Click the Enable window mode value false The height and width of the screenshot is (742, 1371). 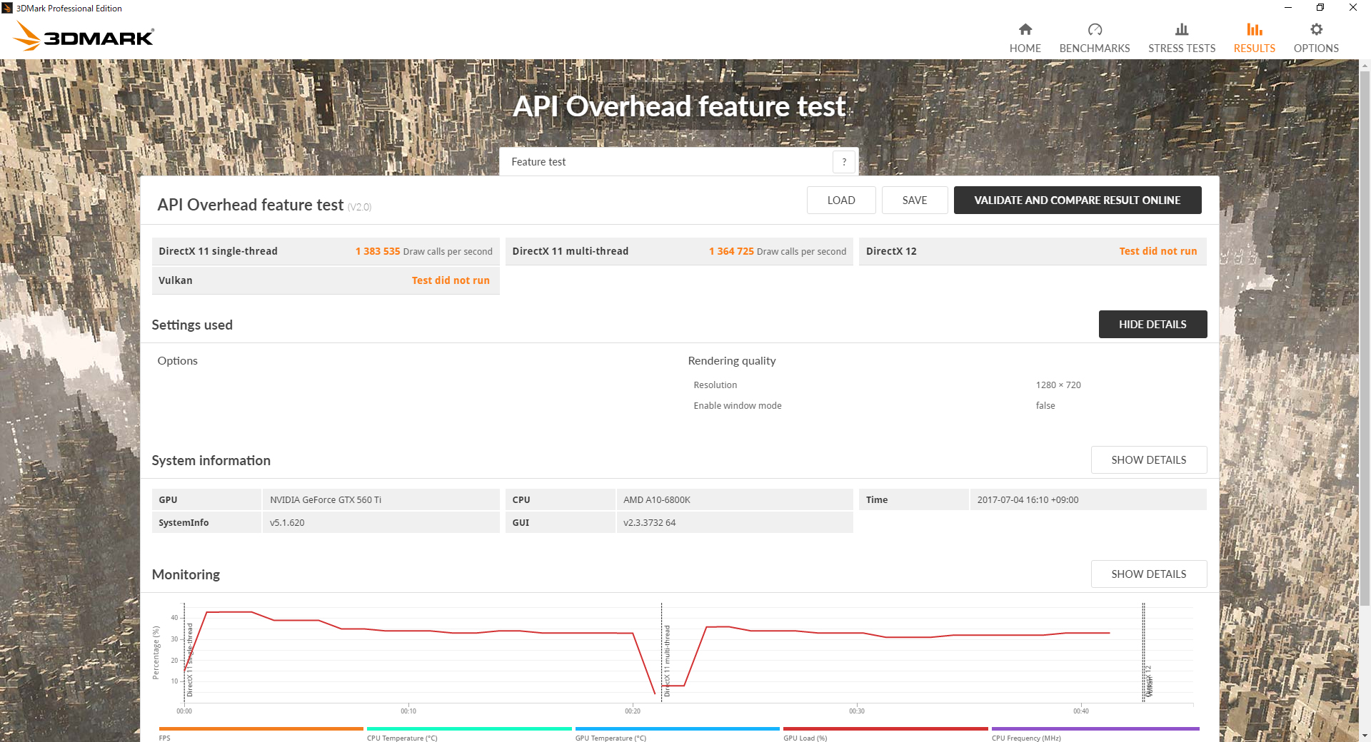(x=1045, y=406)
